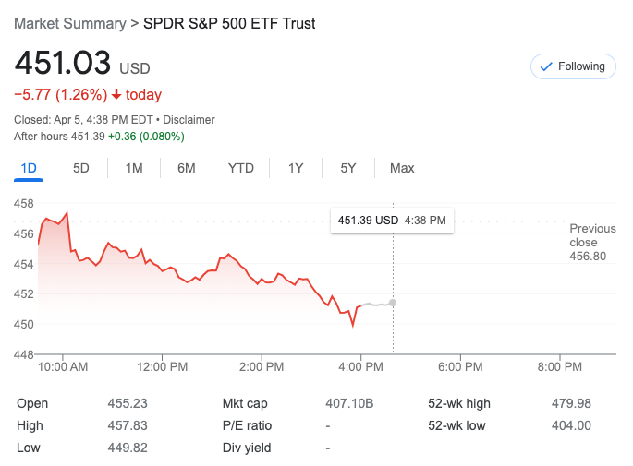
Task: Click the red price line peak near 10:00 AM
Action: pos(67,213)
